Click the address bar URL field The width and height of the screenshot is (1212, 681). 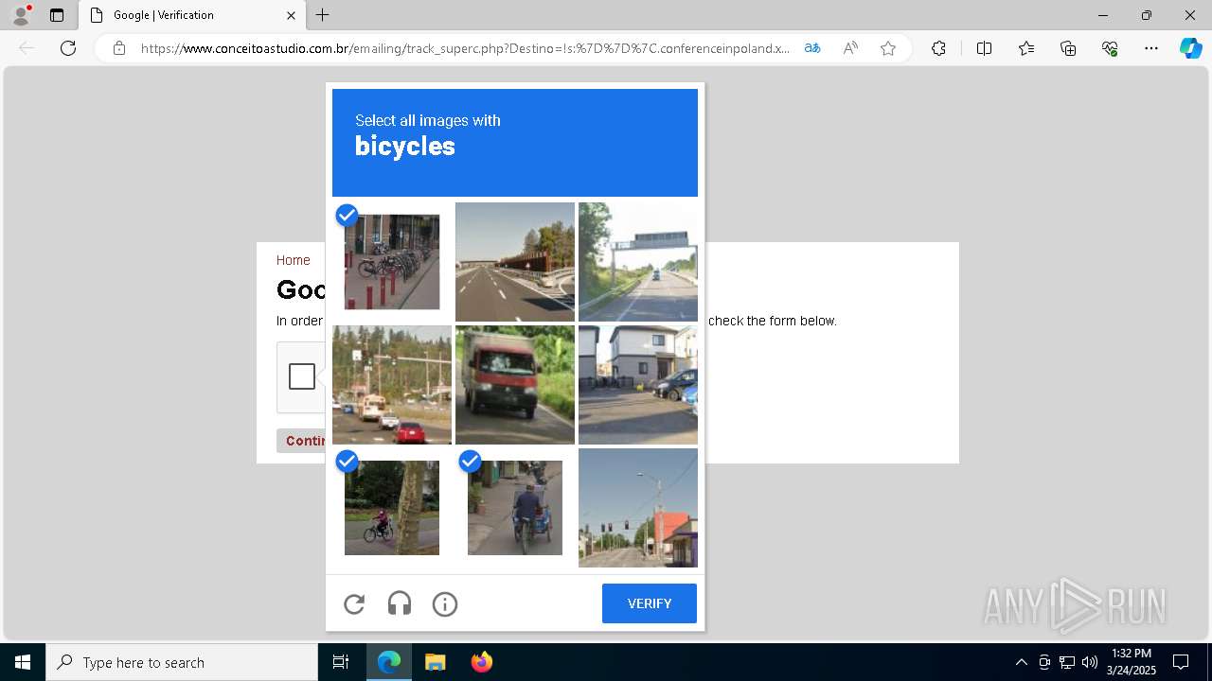point(465,48)
